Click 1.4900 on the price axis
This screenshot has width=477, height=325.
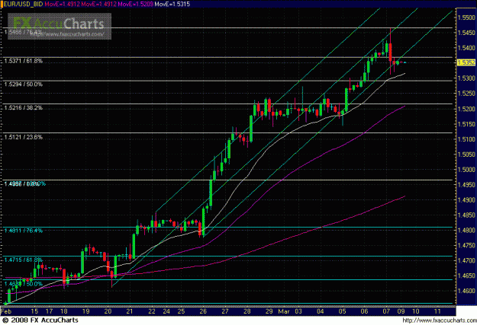466,200
